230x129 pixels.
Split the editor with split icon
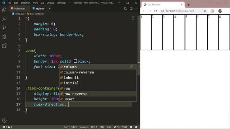131,9
